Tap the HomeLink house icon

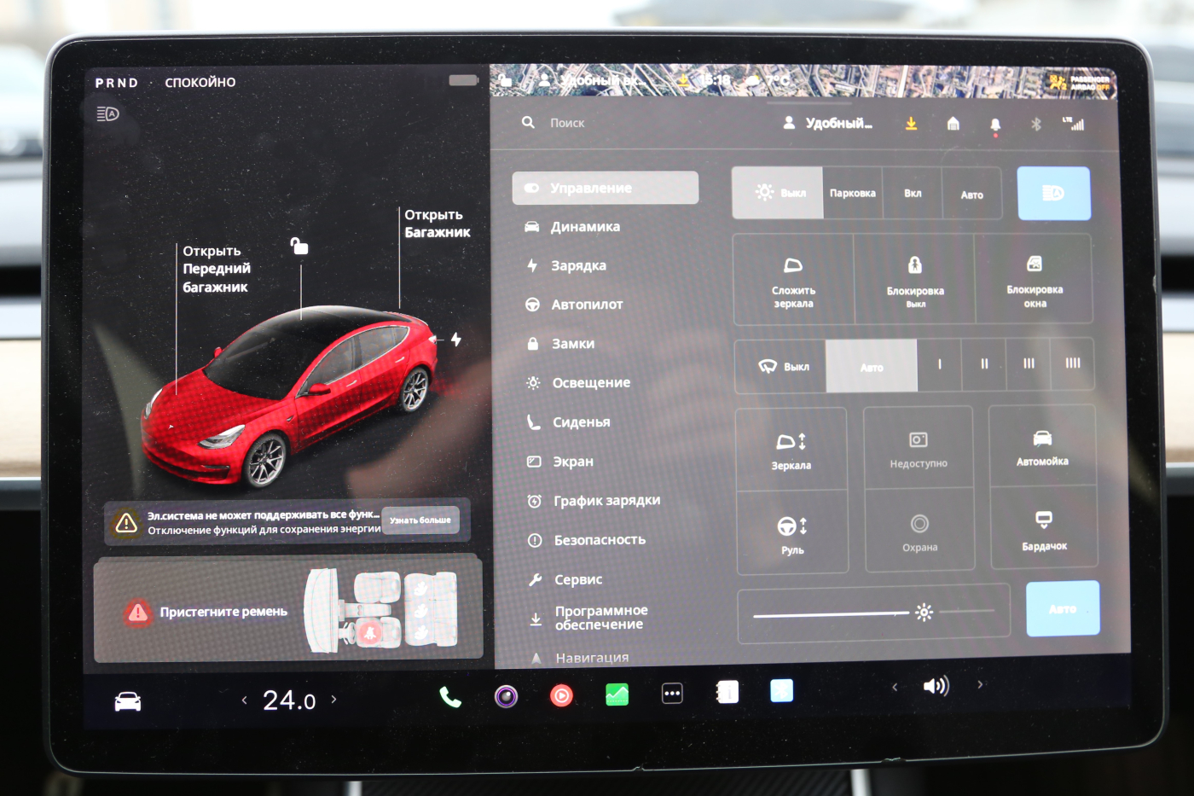point(953,124)
